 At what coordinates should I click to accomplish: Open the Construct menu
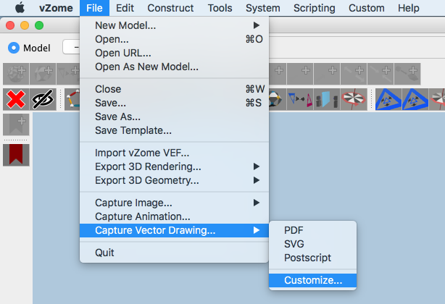pyautogui.click(x=170, y=8)
